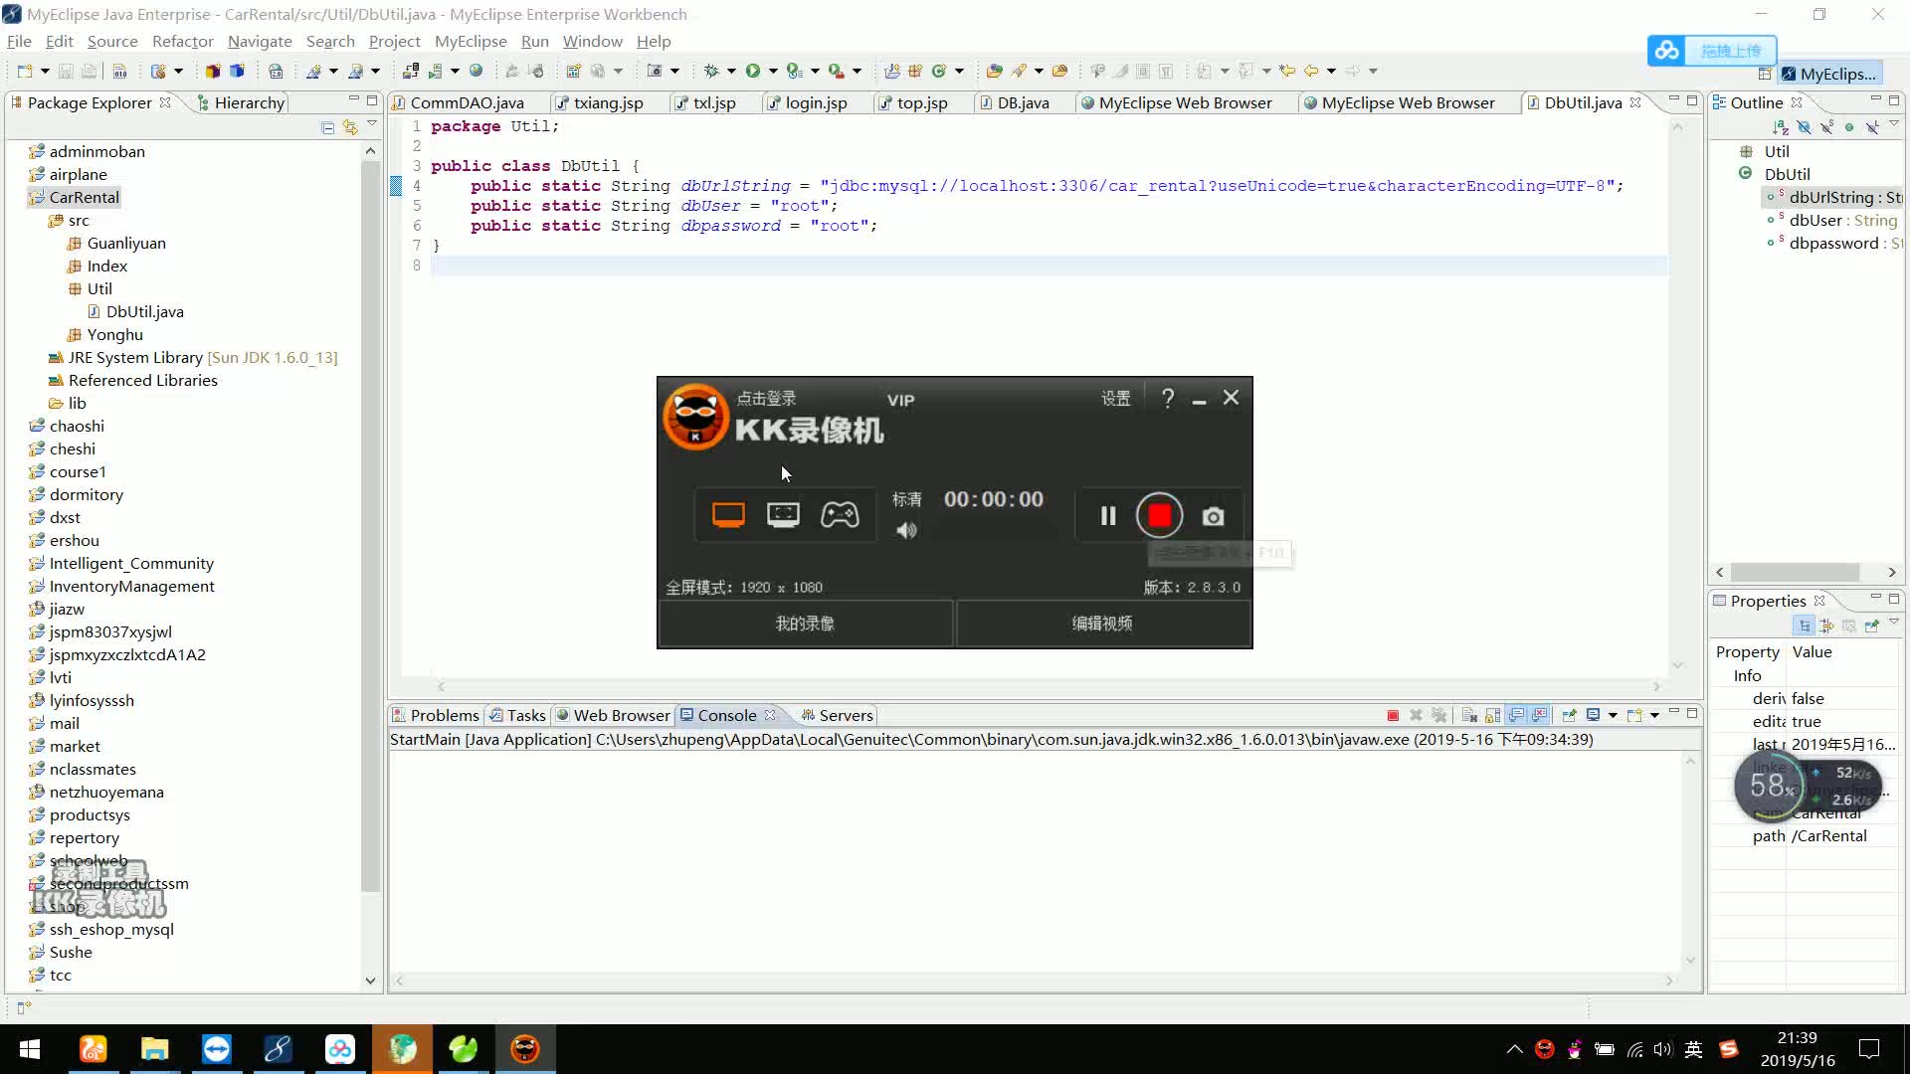Image resolution: width=1910 pixels, height=1074 pixels.
Task: Click the New file toolbar icon
Action: (x=25, y=71)
